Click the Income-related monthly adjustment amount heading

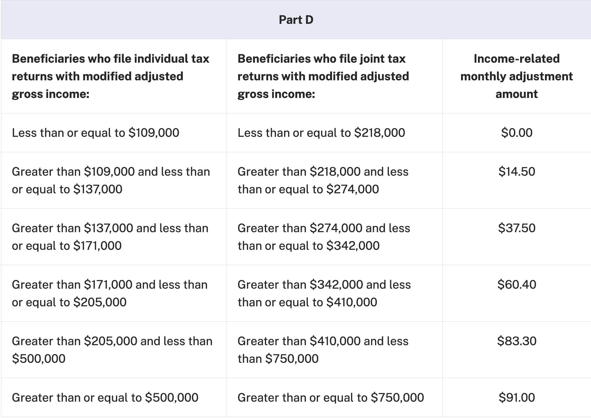(517, 76)
